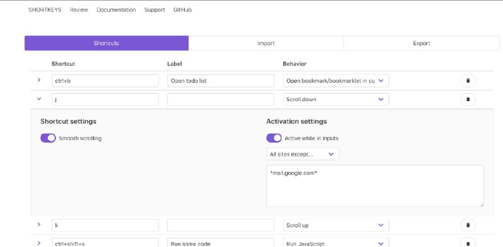Click the *mail.google.com* sites textarea
This screenshot has width=503, height=247.
(x=375, y=186)
